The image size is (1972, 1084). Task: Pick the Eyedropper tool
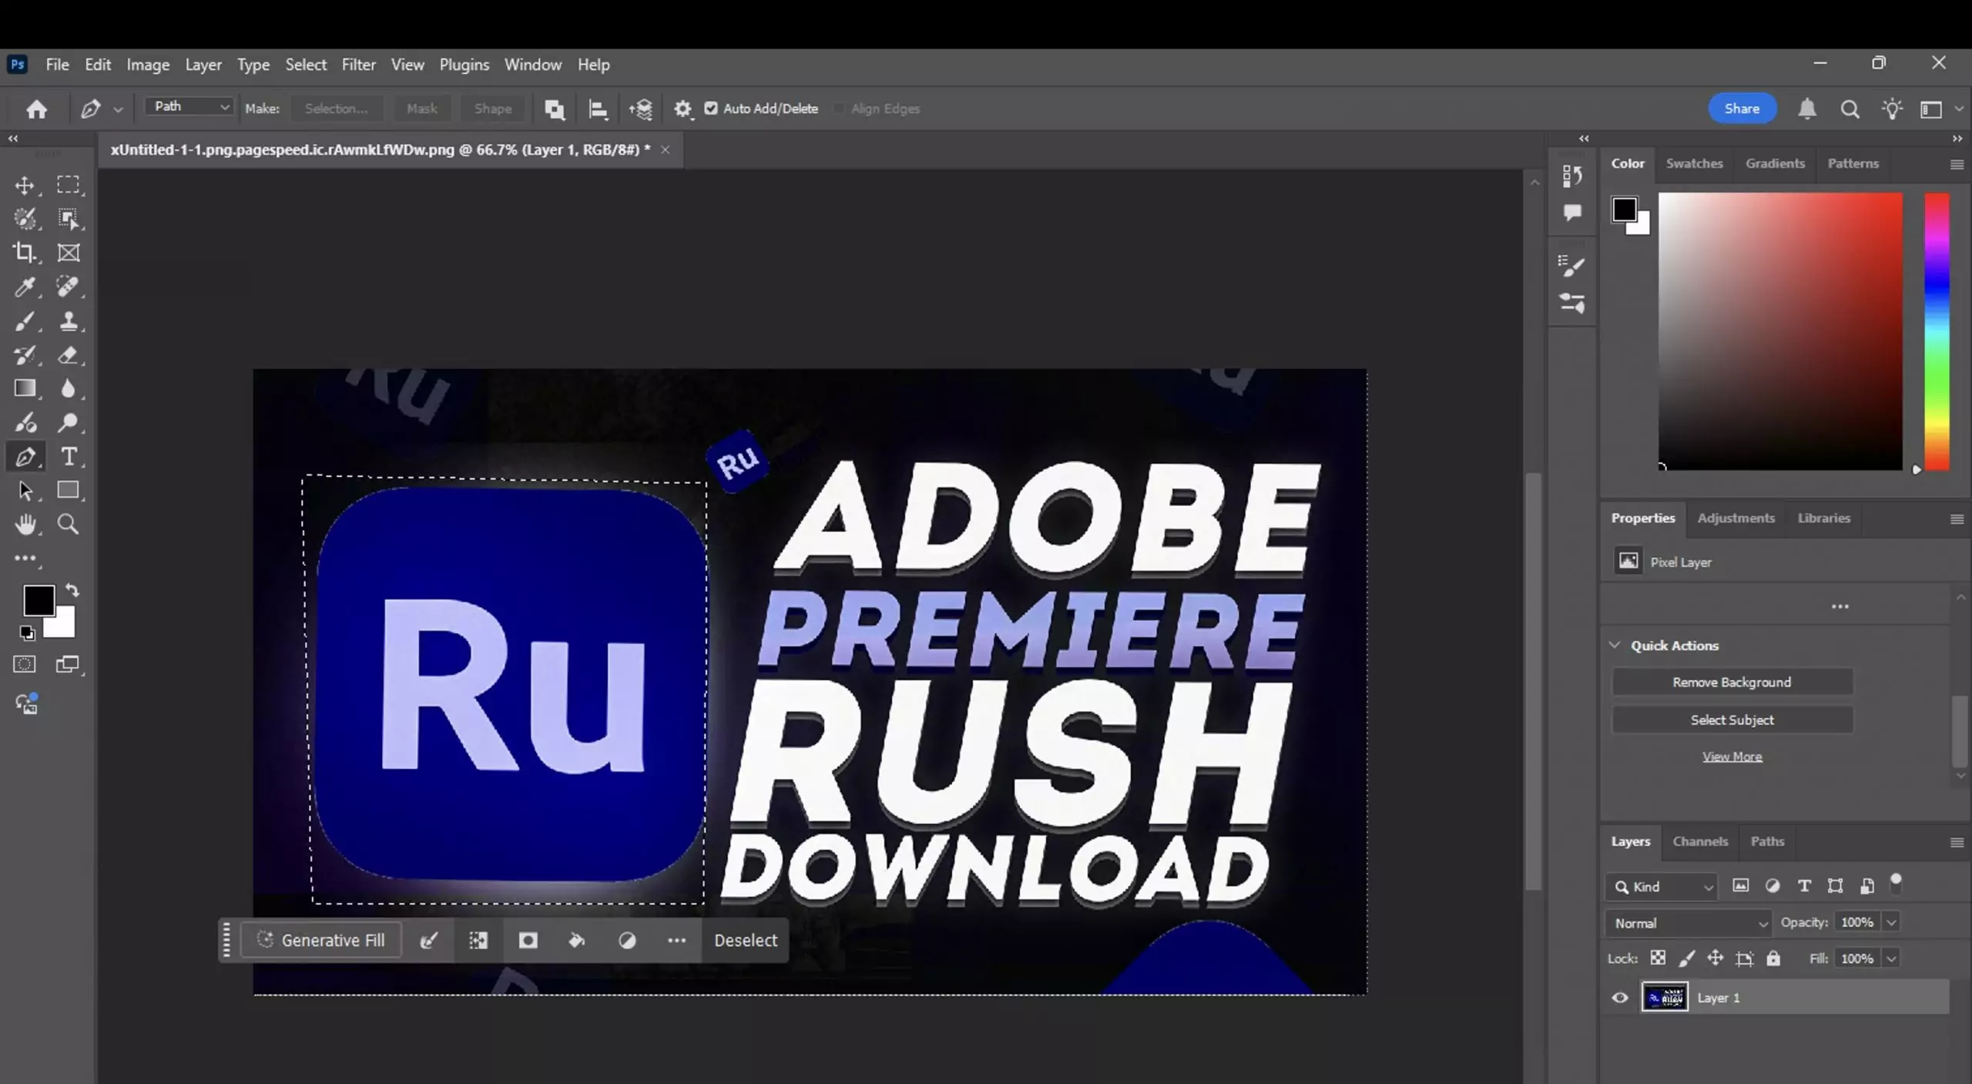[x=25, y=287]
